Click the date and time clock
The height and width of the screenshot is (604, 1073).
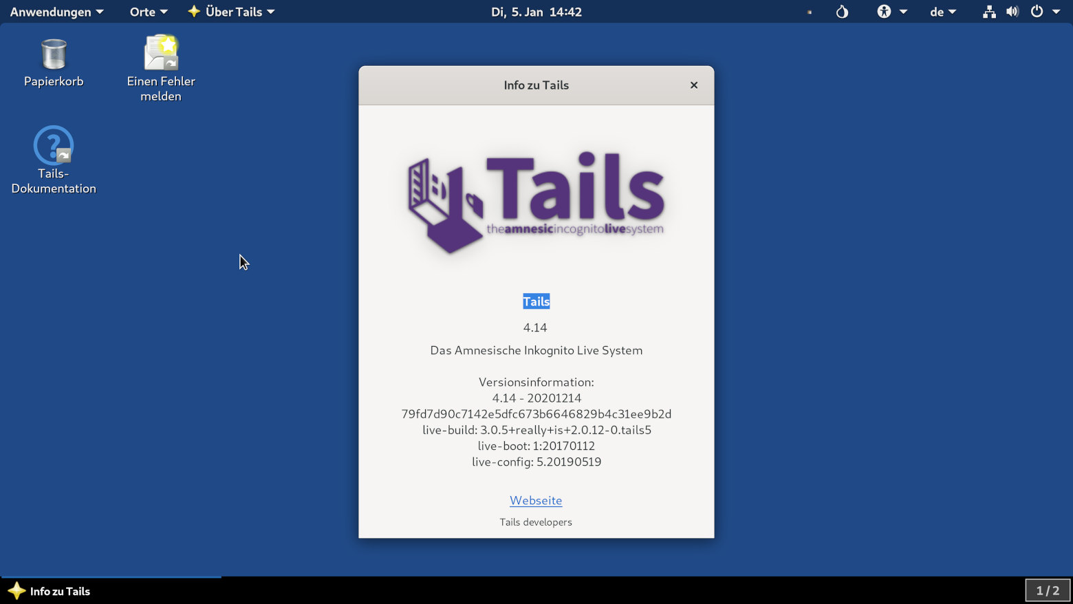tap(536, 12)
